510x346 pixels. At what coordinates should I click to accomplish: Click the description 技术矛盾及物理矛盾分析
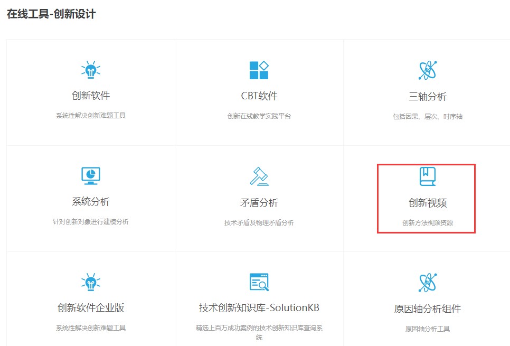pyautogui.click(x=259, y=223)
